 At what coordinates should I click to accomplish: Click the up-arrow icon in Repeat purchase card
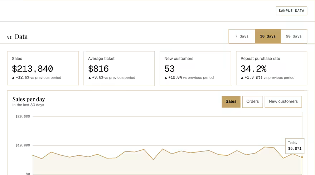(x=242, y=78)
